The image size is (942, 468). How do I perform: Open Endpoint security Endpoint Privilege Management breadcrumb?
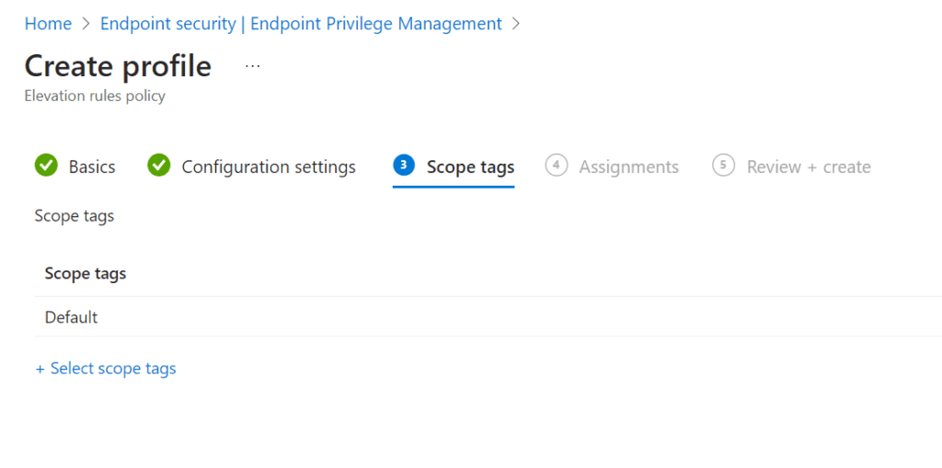(301, 24)
